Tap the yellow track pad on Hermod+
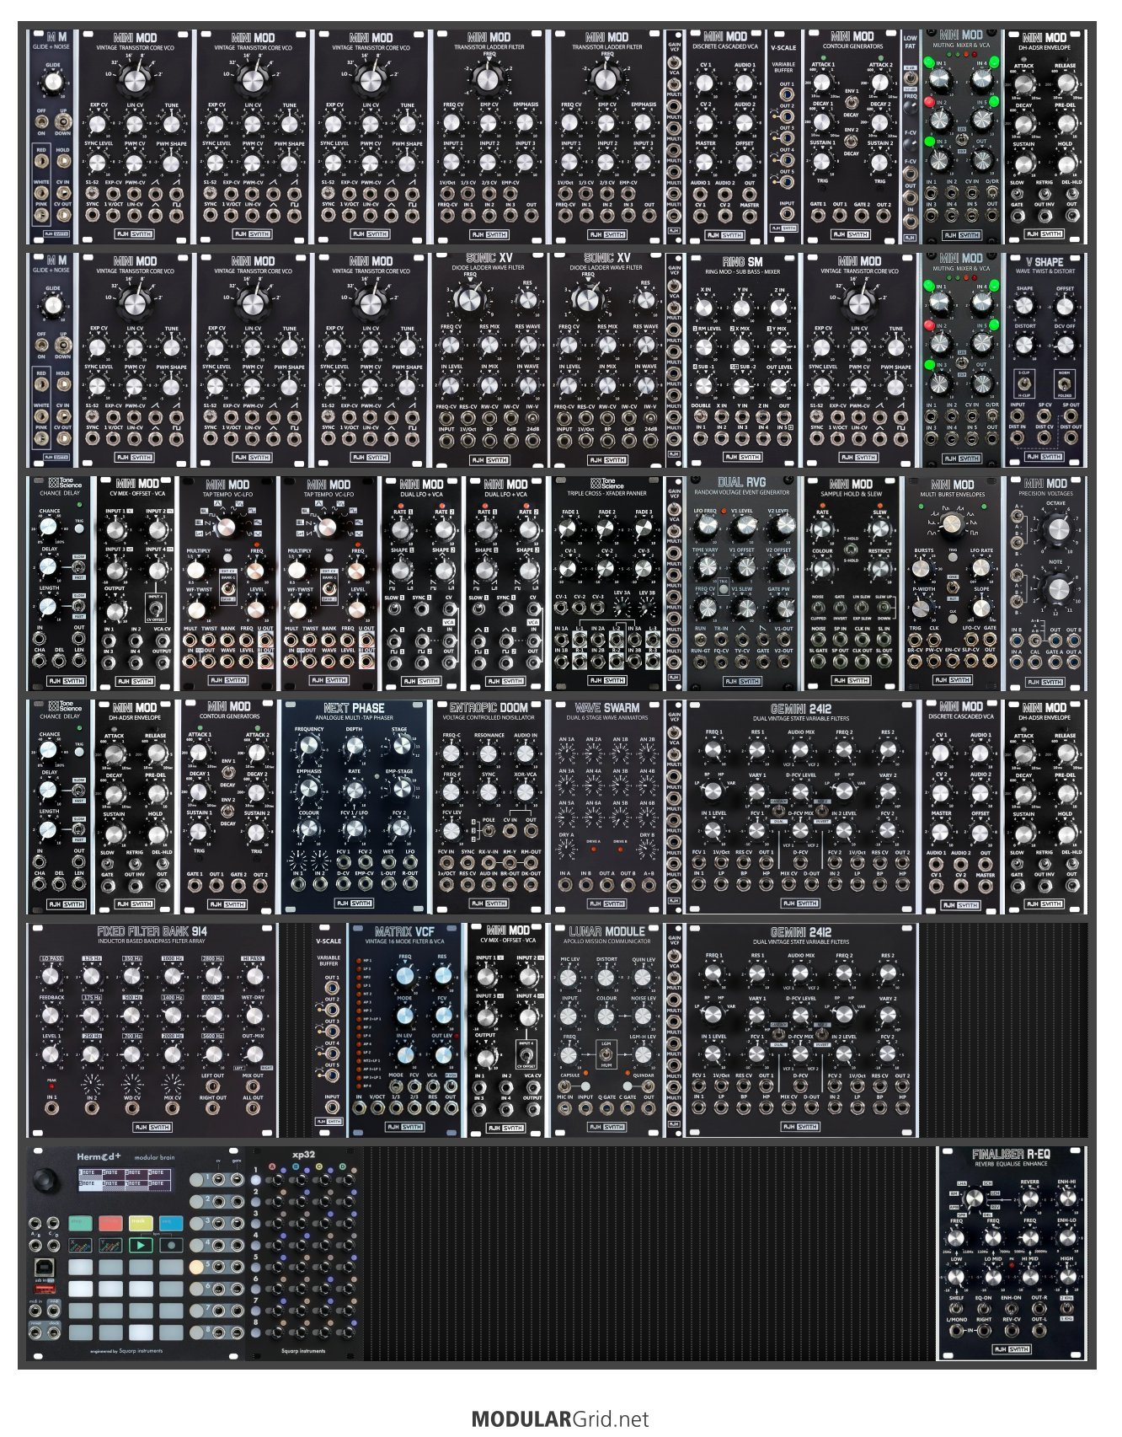This screenshot has height=1437, width=1122. pyautogui.click(x=141, y=1222)
